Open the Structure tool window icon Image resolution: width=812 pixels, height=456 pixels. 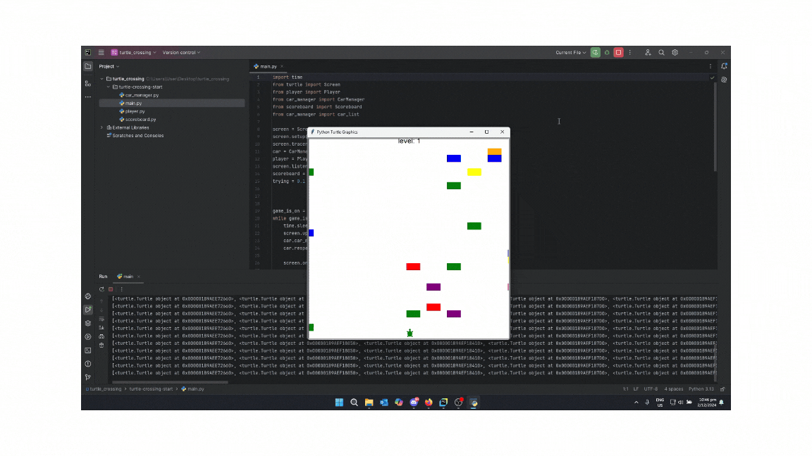(x=88, y=83)
